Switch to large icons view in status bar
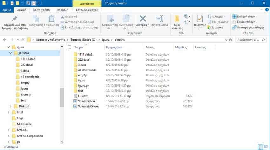Image resolution: width=270 pixels, height=150 pixels. pos(266,147)
